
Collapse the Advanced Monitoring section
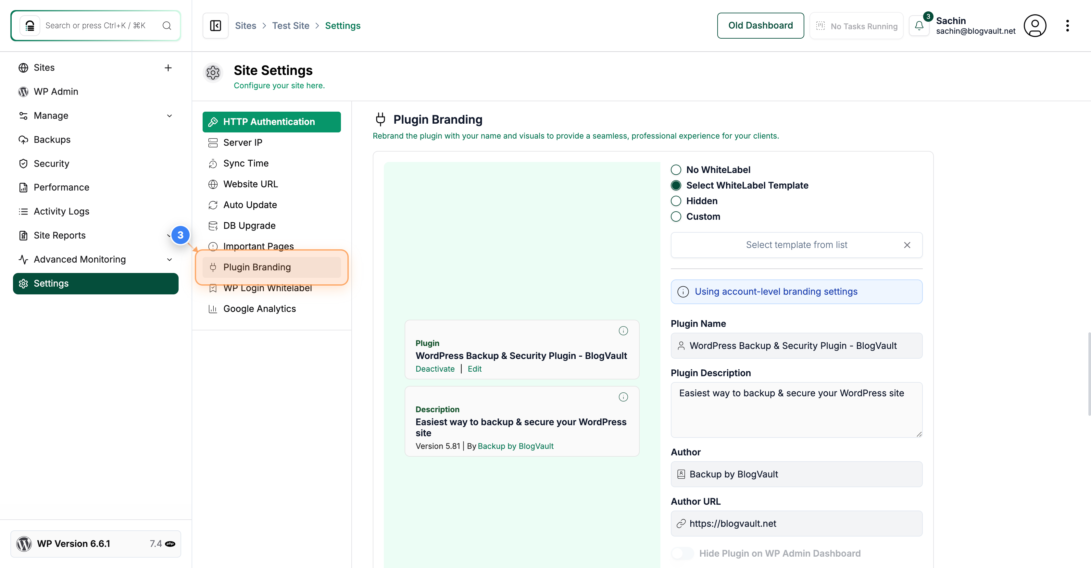169,259
